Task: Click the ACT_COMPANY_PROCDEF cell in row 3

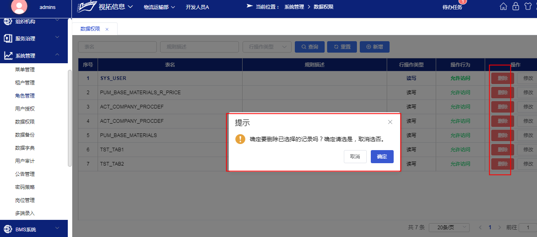Action: (170, 107)
